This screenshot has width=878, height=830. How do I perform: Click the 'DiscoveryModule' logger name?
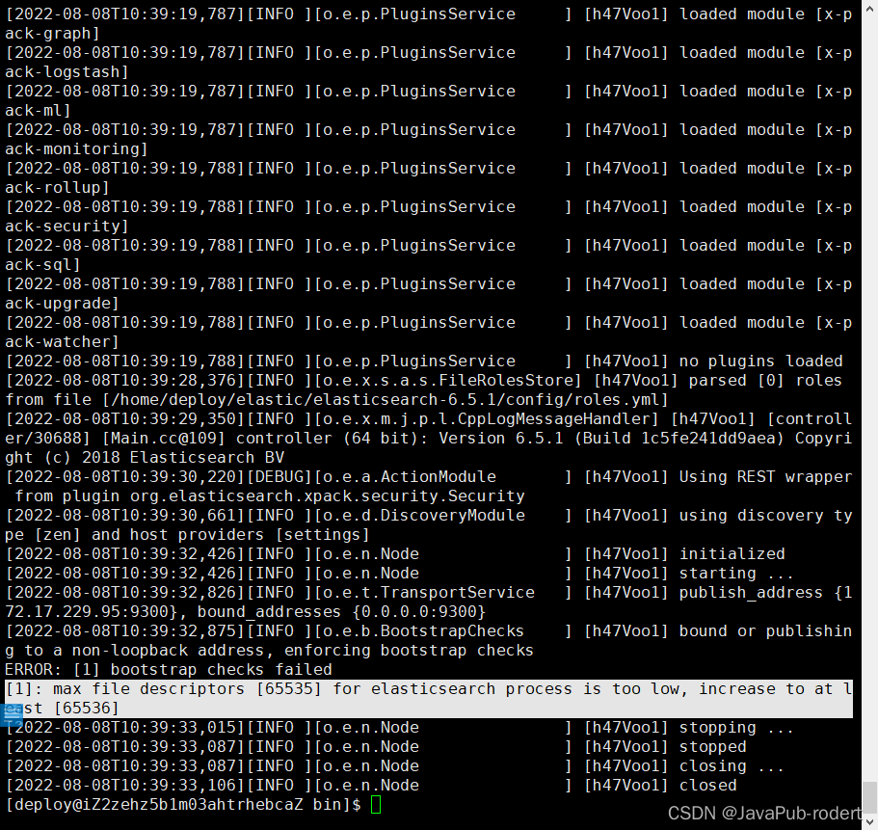tap(453, 516)
